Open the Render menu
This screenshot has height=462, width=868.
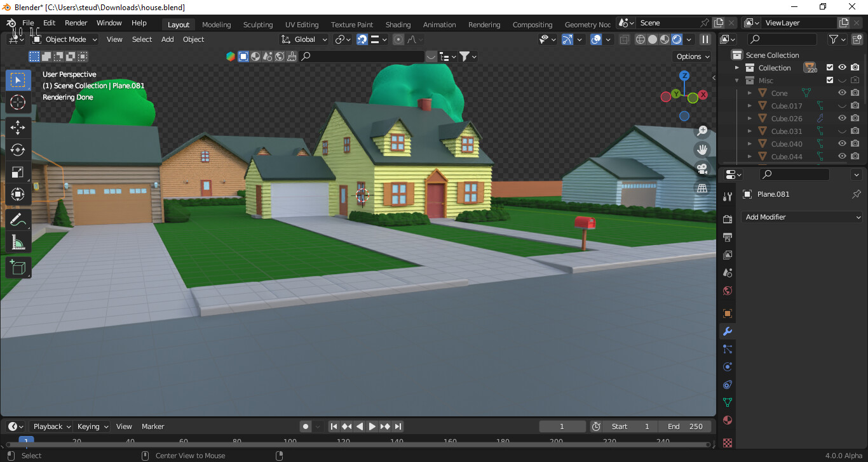(x=76, y=23)
